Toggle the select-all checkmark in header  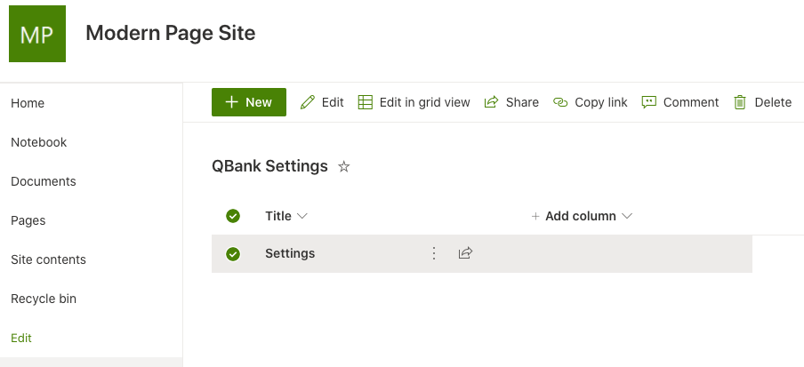(x=233, y=216)
